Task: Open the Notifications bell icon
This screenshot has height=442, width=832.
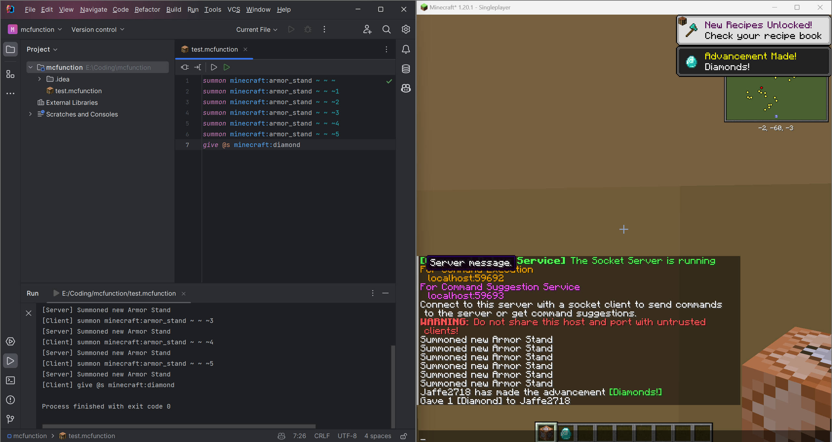Action: click(406, 49)
